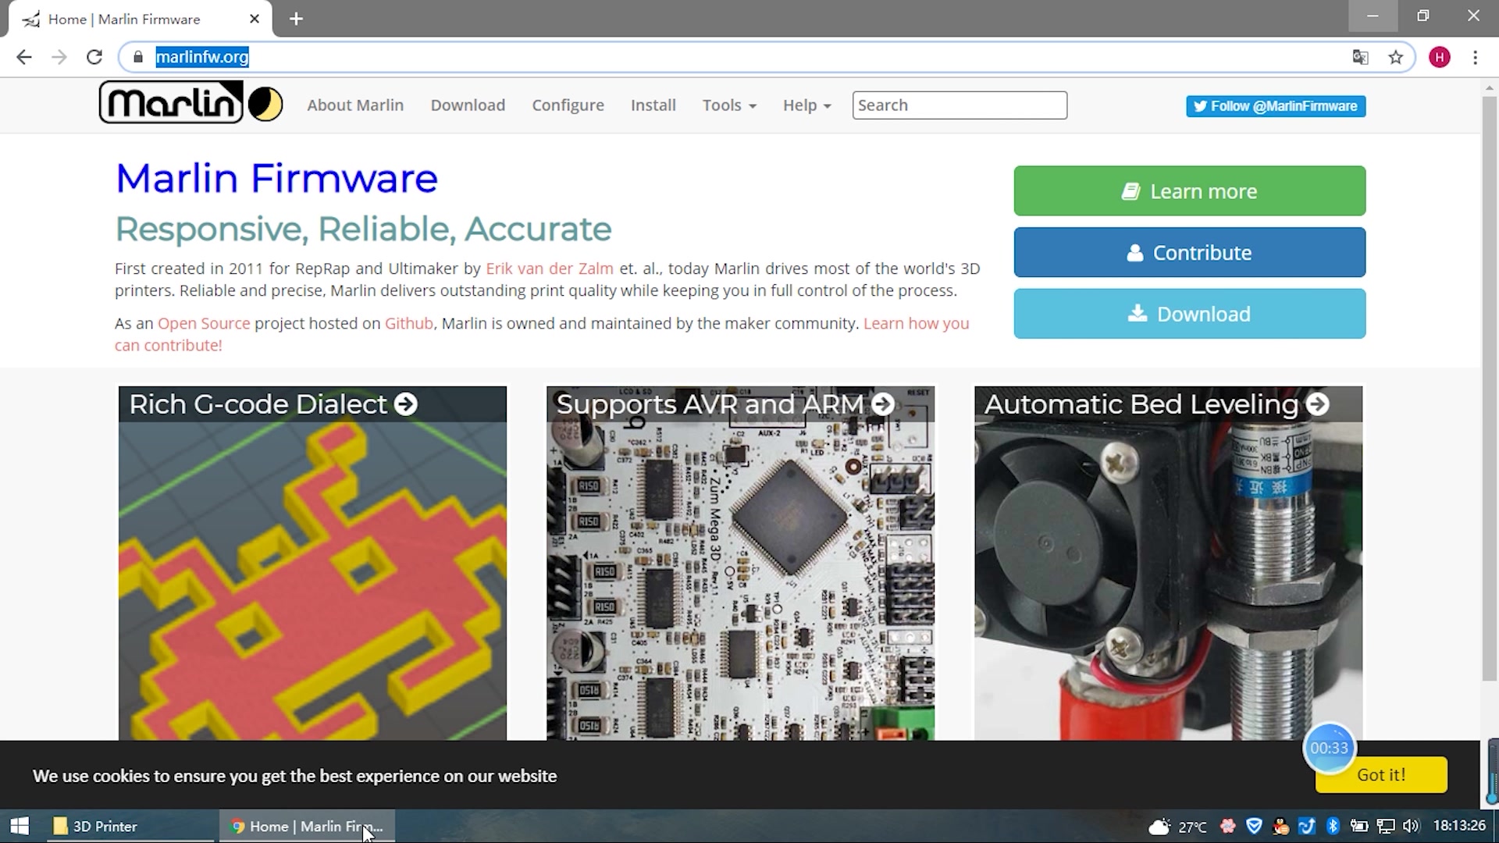The width and height of the screenshot is (1499, 843).
Task: Follow the Erik van der Zalm link
Action: pos(549,269)
